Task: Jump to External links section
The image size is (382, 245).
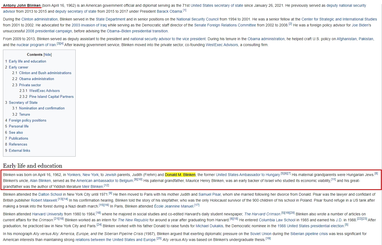Action: tap(19, 150)
